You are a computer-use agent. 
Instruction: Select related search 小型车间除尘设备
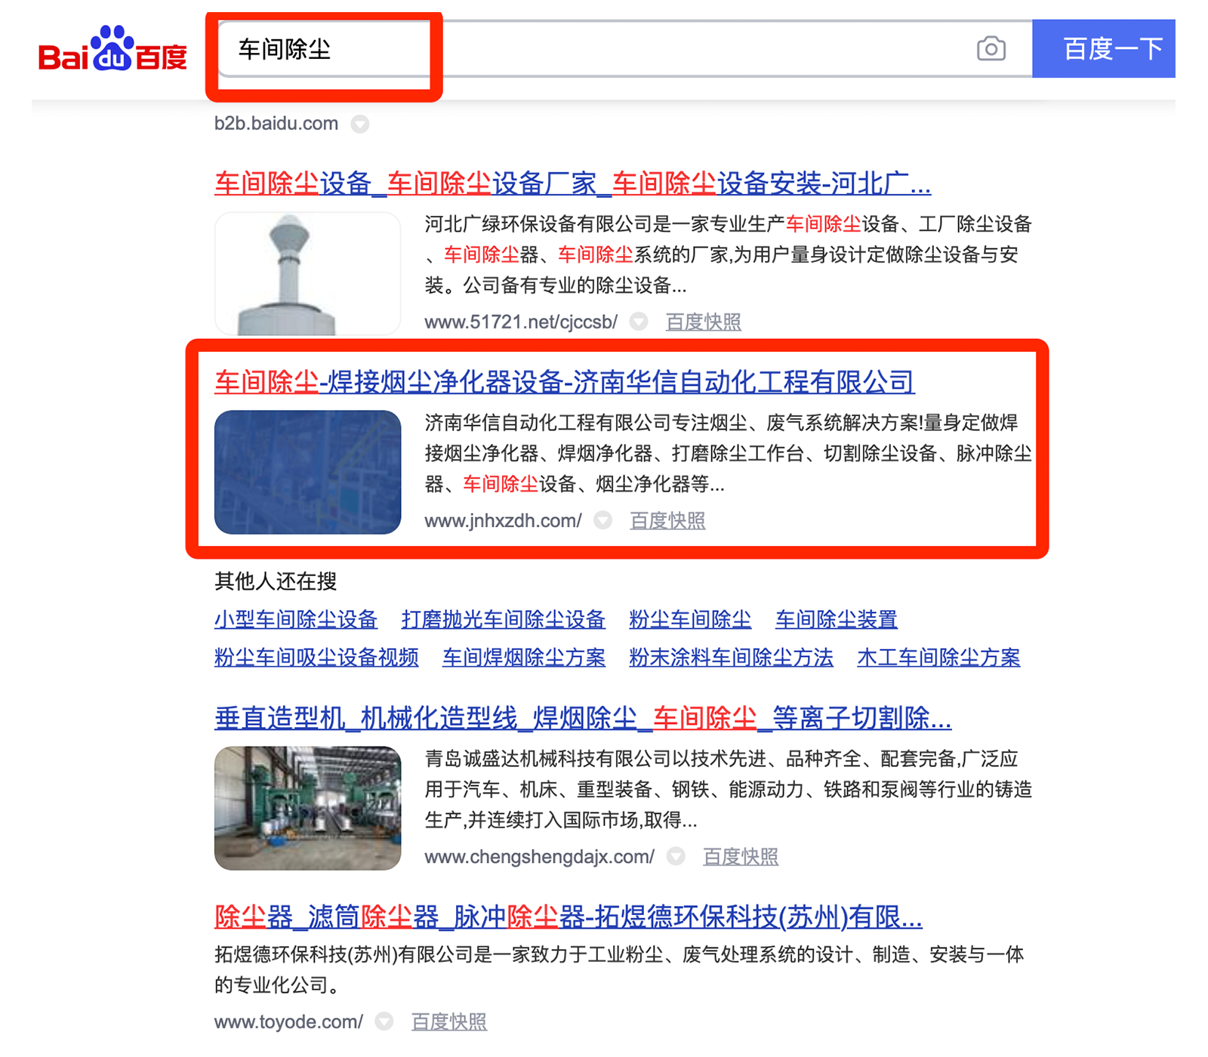(295, 620)
